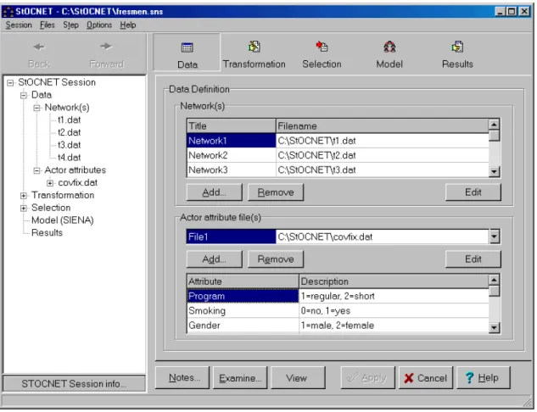Open the Selection step icon
The height and width of the screenshot is (412, 537).
point(322,47)
